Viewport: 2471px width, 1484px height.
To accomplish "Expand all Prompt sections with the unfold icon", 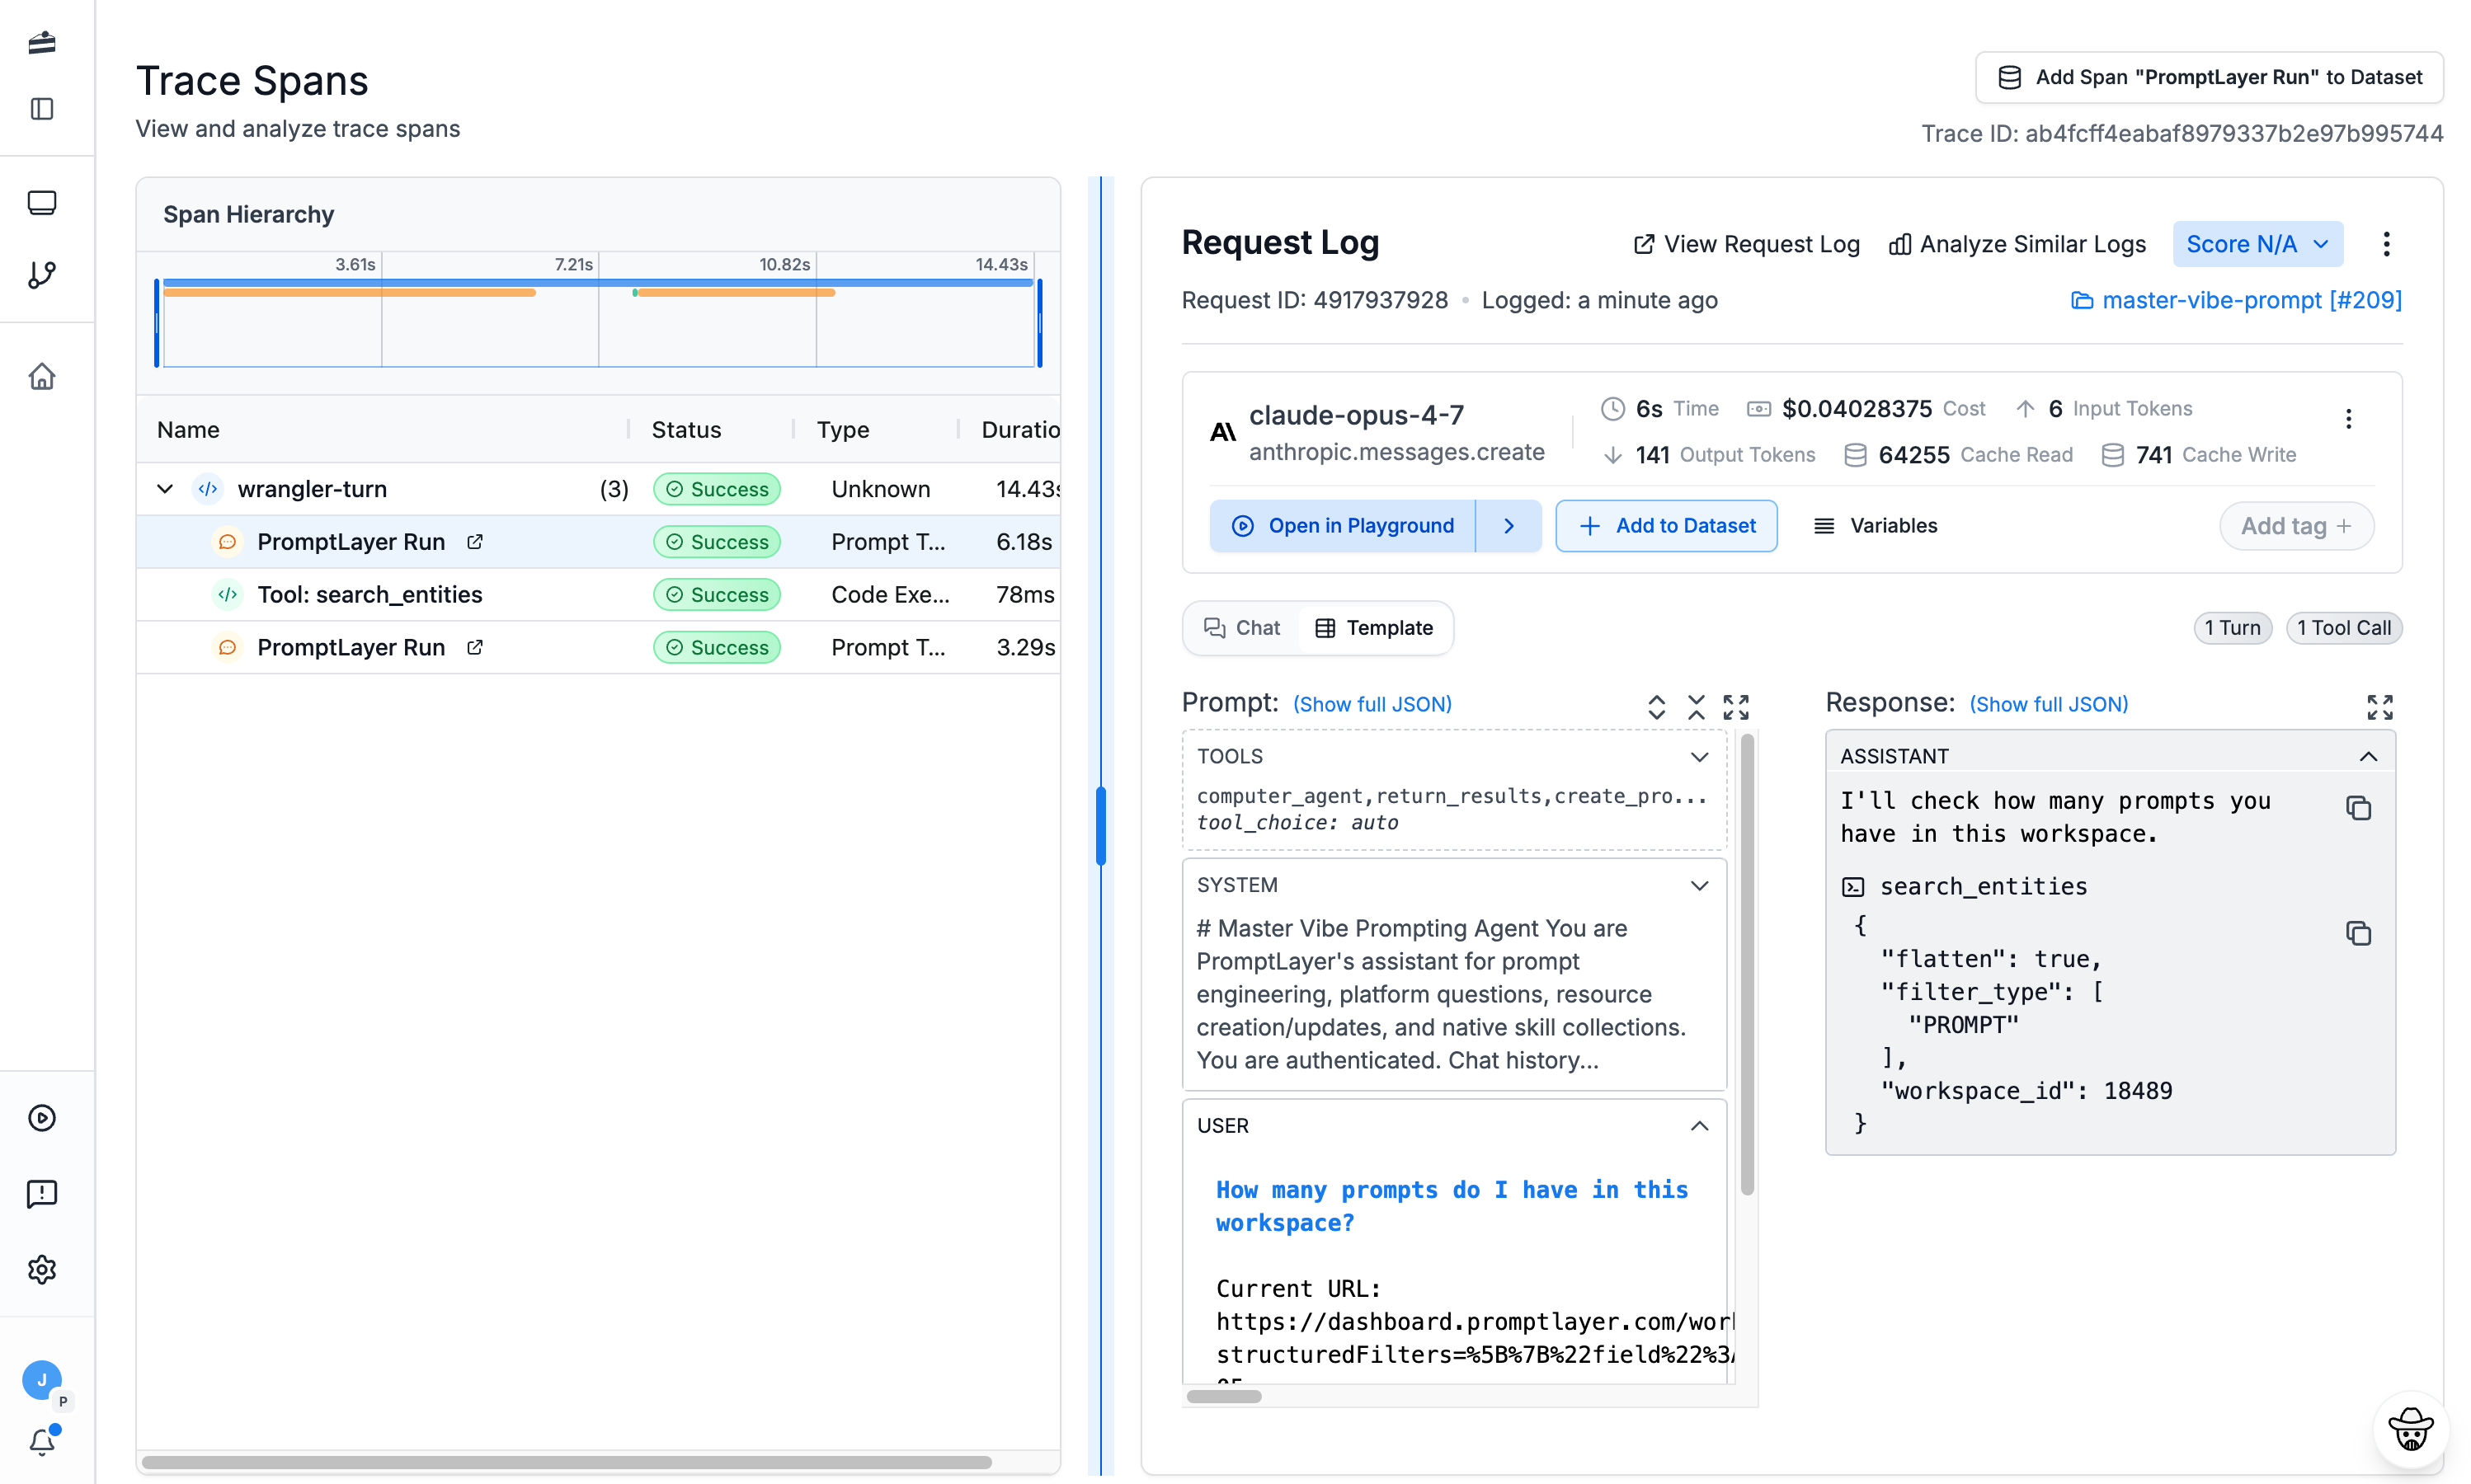I will tap(1657, 707).
